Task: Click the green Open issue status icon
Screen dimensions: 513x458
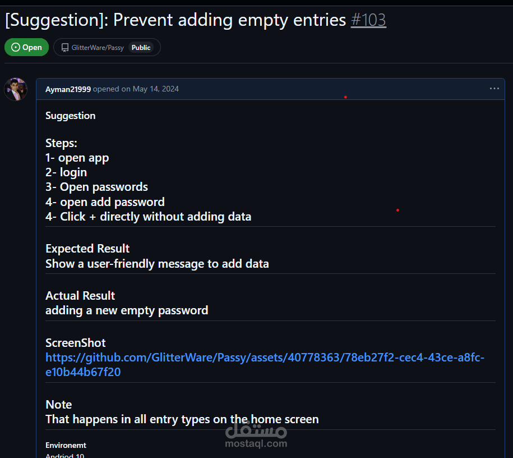Action: pyautogui.click(x=16, y=48)
